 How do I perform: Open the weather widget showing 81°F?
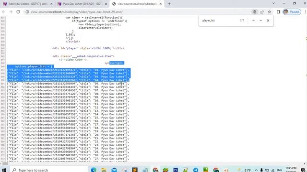(x=244, y=170)
